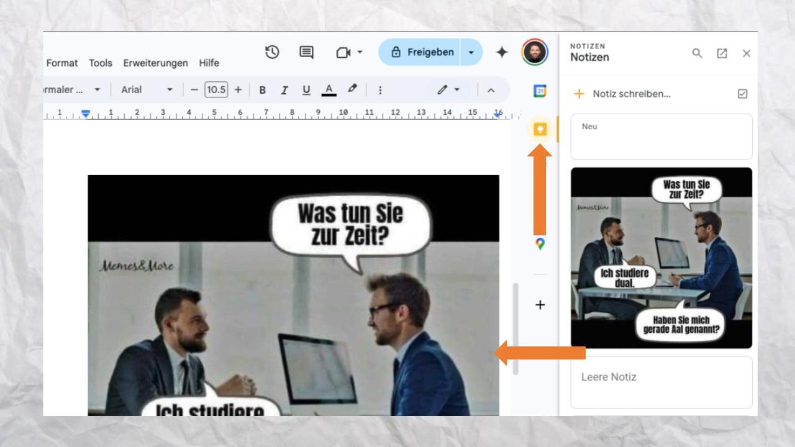
Task: Choose text color swatch
Action: (x=329, y=90)
